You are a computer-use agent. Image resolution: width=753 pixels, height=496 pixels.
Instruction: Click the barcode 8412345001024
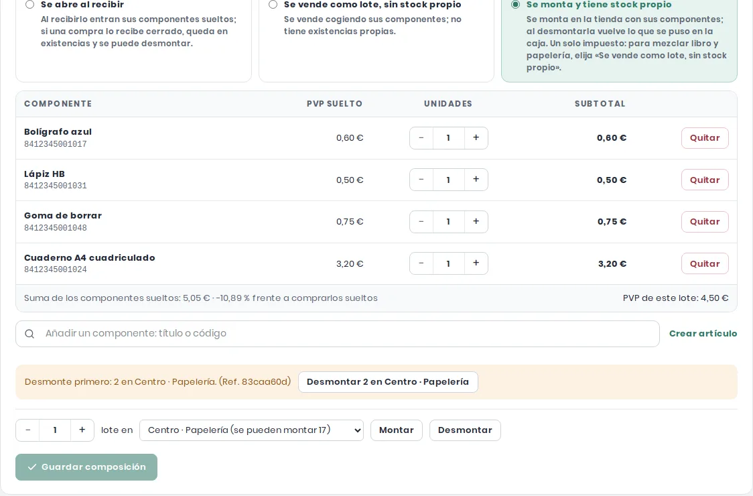pyautogui.click(x=55, y=269)
